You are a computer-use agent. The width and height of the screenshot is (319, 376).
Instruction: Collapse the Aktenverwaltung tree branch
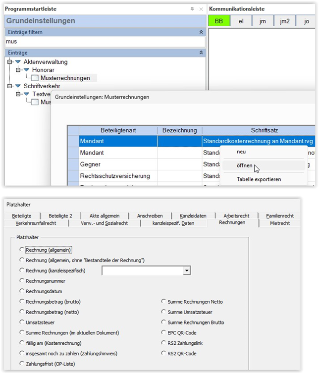click(9, 62)
